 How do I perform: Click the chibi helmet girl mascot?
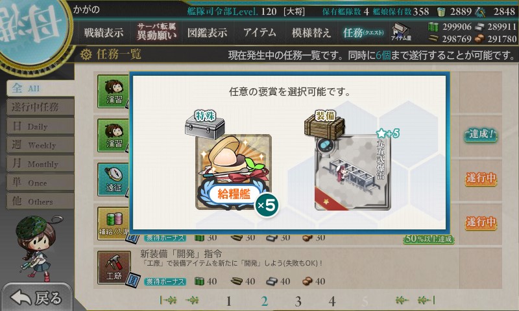pyautogui.click(x=37, y=247)
